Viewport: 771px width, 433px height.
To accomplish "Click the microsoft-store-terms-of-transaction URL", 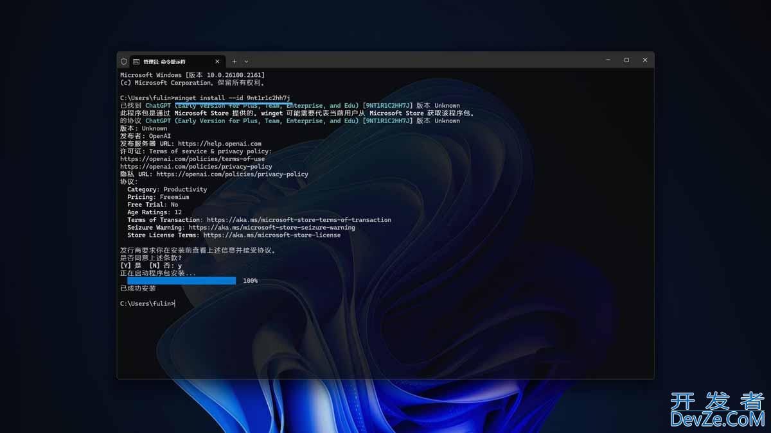I will pyautogui.click(x=299, y=220).
